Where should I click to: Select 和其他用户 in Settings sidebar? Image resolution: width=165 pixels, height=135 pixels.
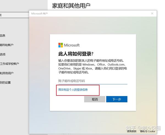pyautogui.click(x=7, y=73)
